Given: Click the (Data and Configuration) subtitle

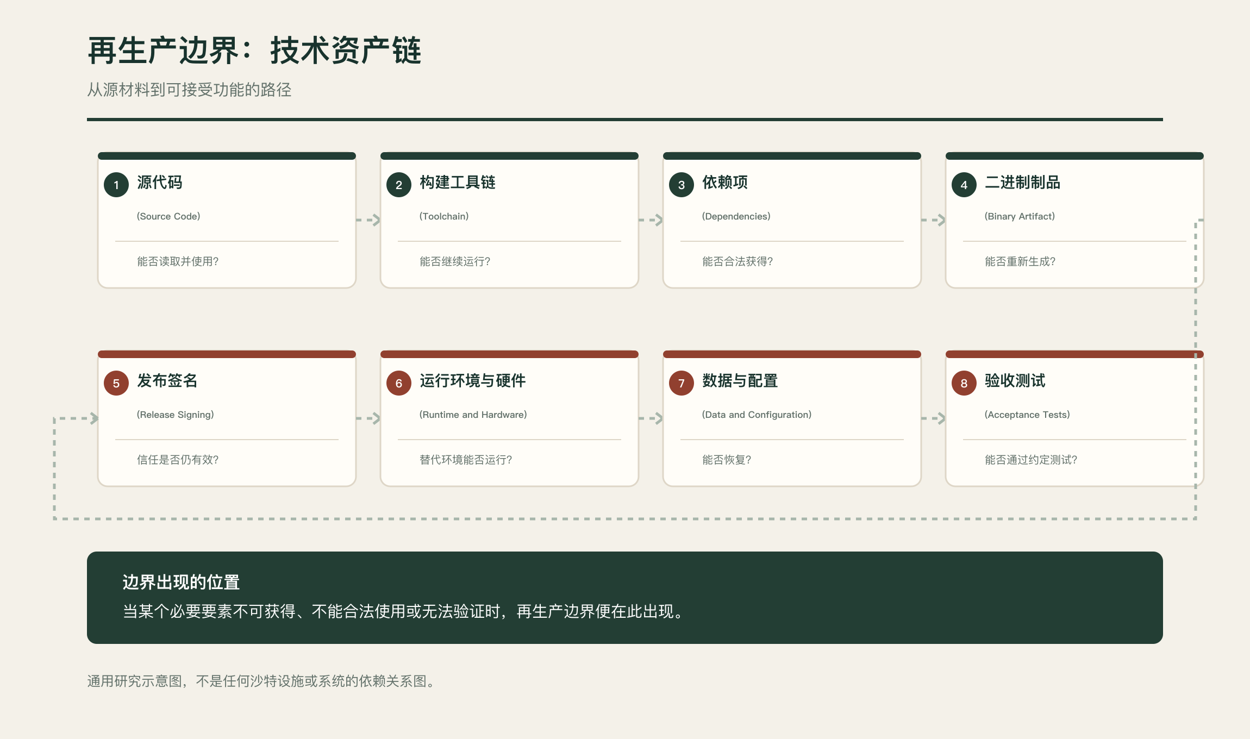Looking at the screenshot, I should 757,415.
